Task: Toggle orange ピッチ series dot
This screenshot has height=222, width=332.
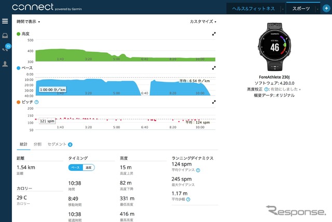Action: tap(19, 102)
